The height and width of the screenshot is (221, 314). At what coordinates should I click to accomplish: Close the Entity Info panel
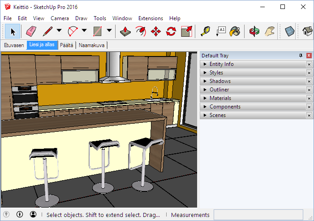coord(309,64)
